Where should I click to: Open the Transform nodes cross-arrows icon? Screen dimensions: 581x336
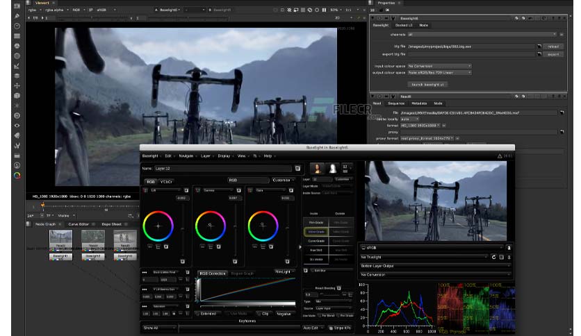[17, 85]
